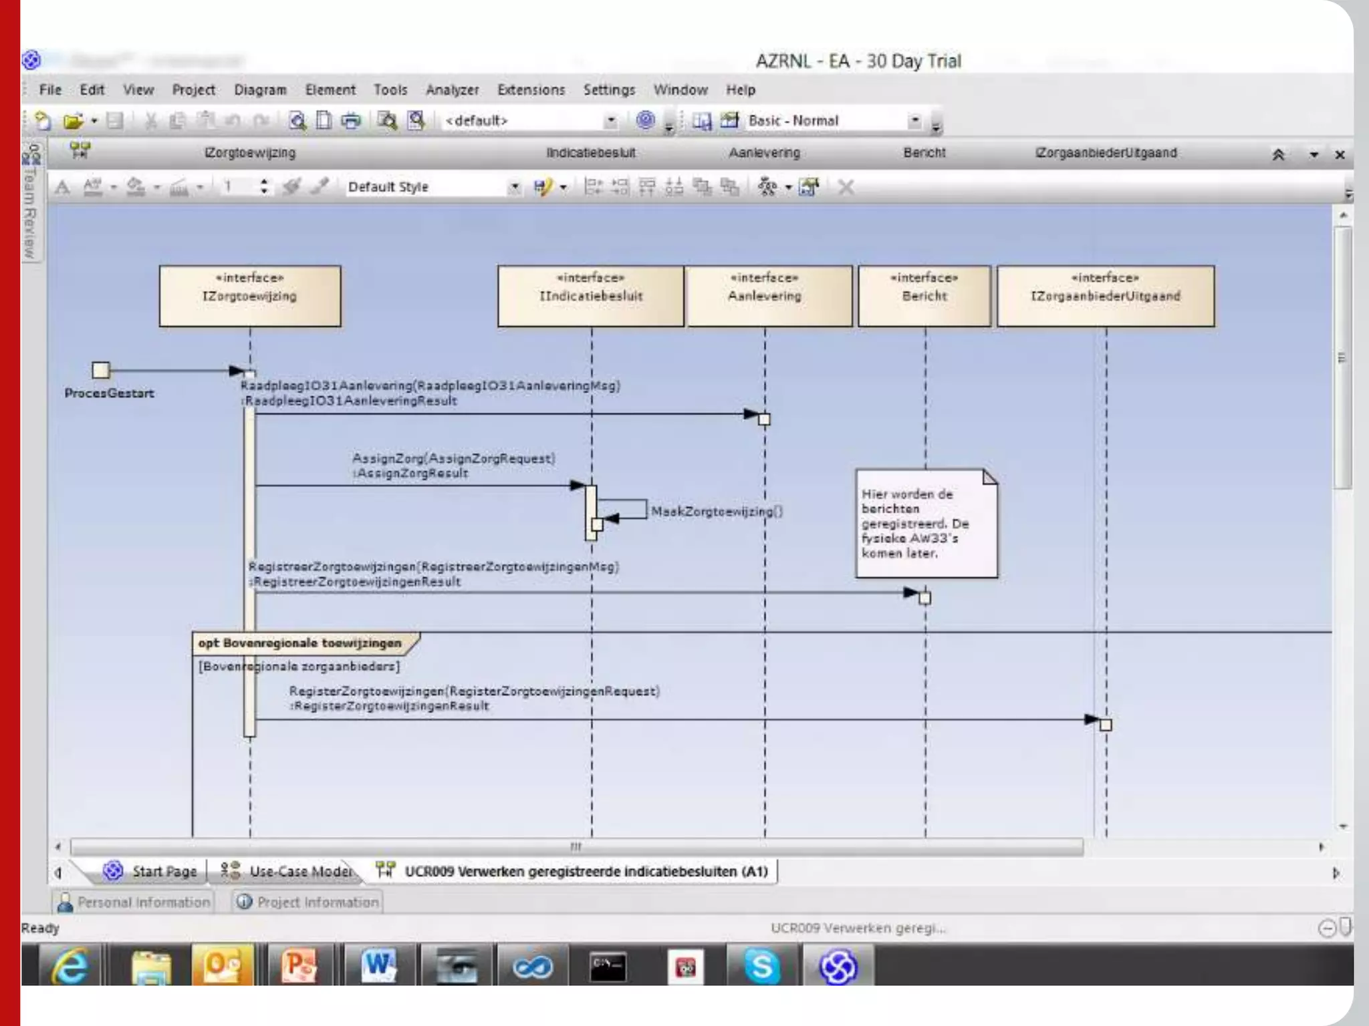Click the diagram Layout icon
Viewport: 1369px width, 1026px height.
pyautogui.click(x=767, y=187)
